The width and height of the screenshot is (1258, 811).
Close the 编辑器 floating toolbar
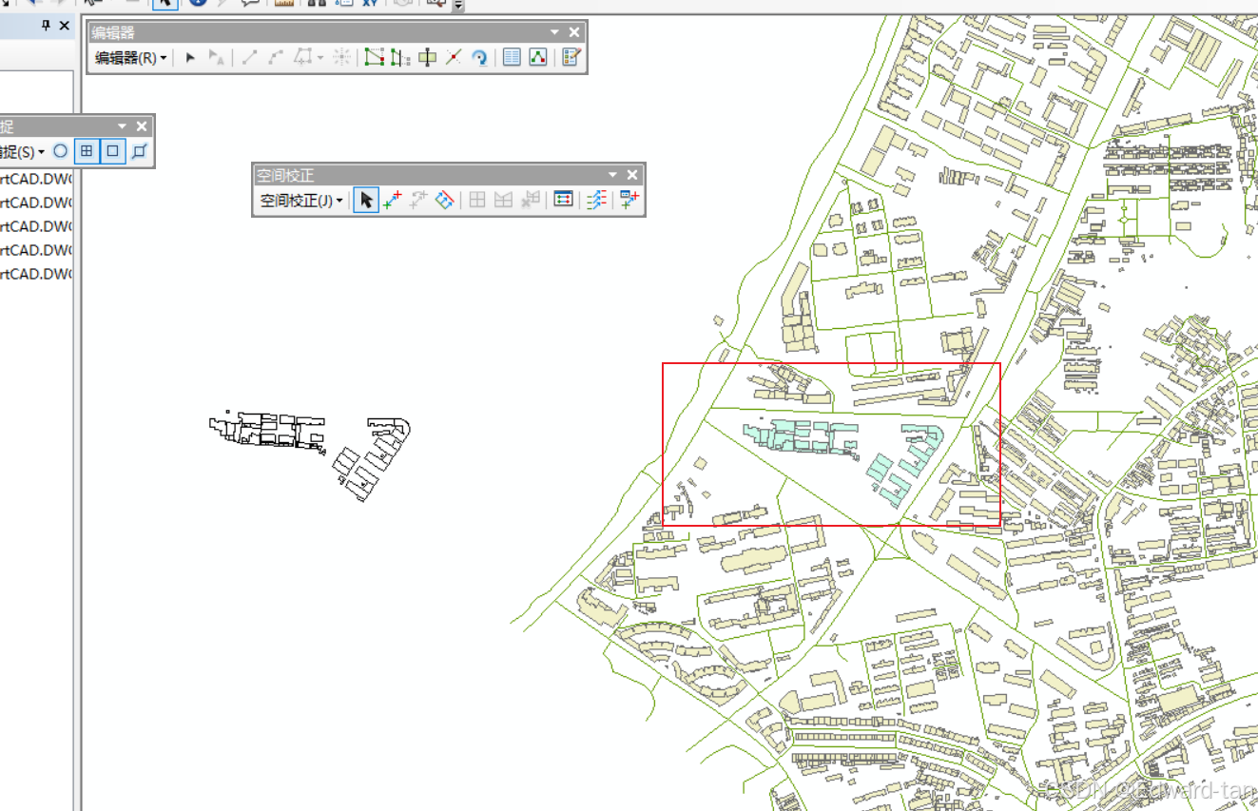pos(574,32)
